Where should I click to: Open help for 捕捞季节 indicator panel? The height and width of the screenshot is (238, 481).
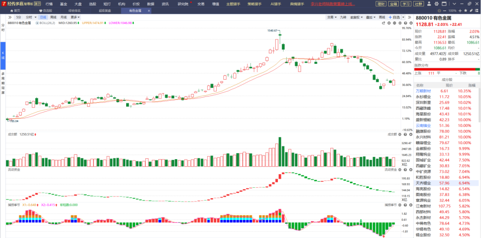tap(404, 205)
